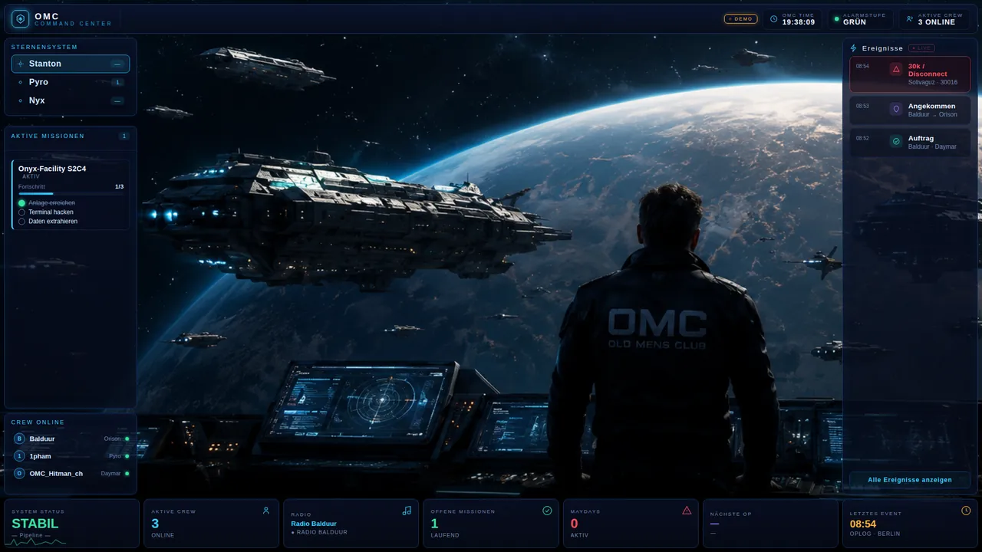Click the B avatar for Balduur
982x552 pixels.
point(20,439)
